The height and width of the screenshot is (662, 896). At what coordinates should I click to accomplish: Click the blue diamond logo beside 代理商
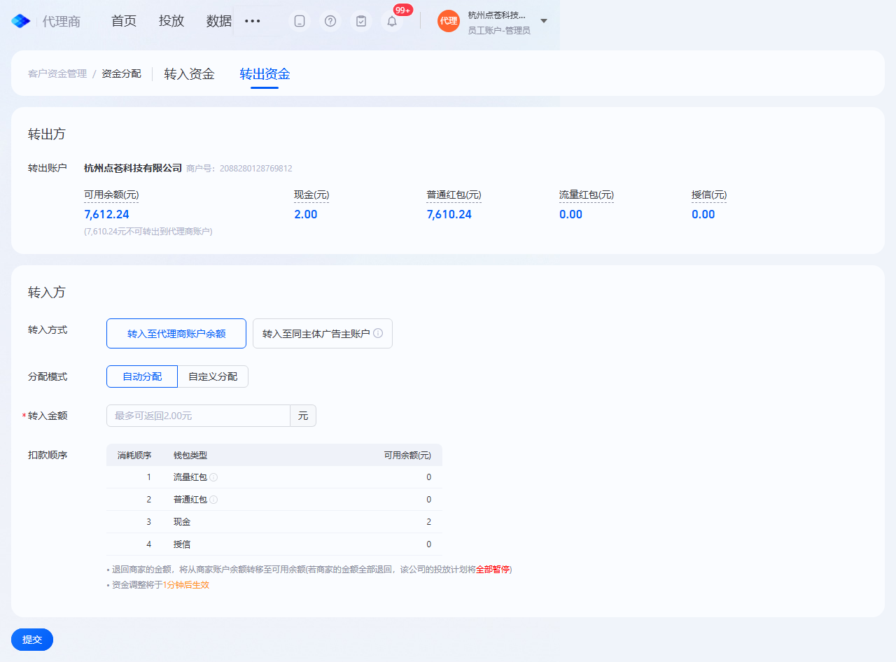(21, 21)
